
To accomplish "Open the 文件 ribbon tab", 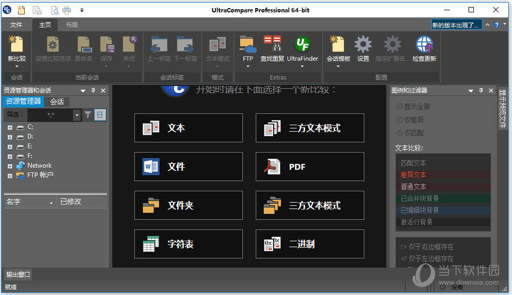I will 16,25.
